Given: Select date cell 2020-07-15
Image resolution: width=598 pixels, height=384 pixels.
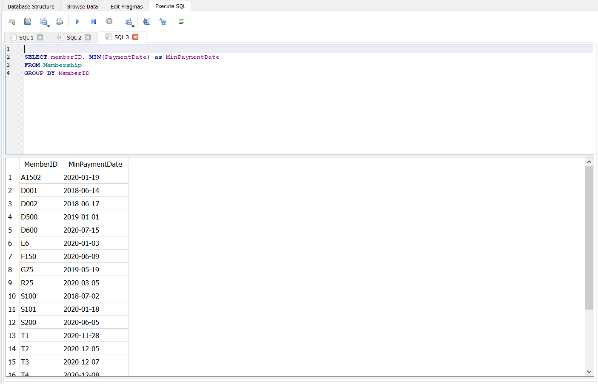Looking at the screenshot, I should (x=95, y=230).
